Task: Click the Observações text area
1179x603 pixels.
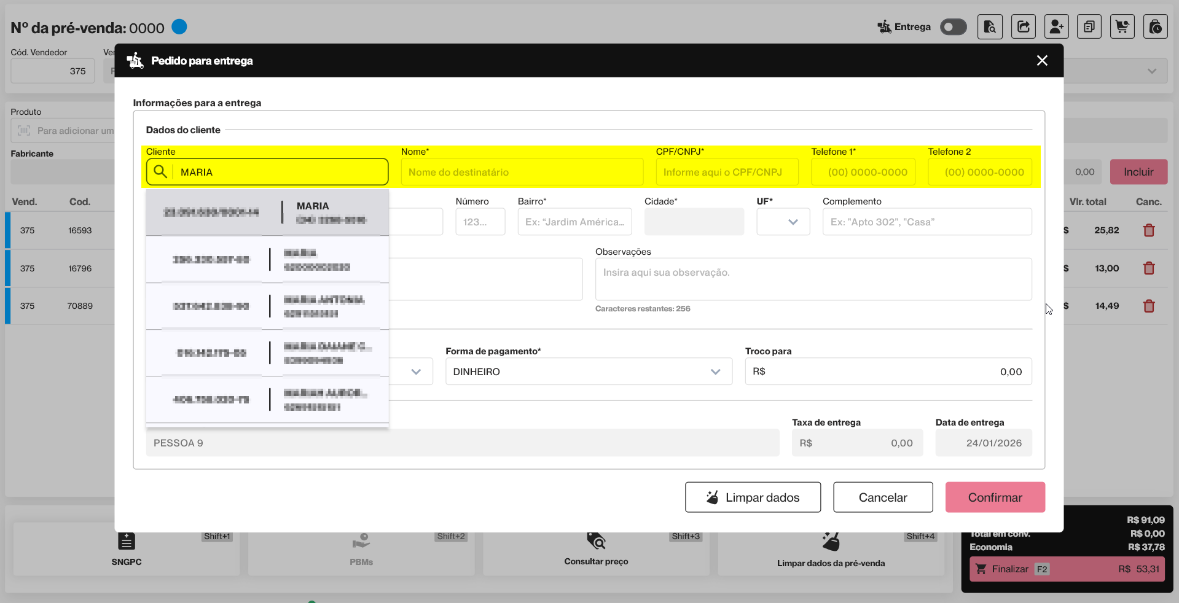Action: pos(813,279)
